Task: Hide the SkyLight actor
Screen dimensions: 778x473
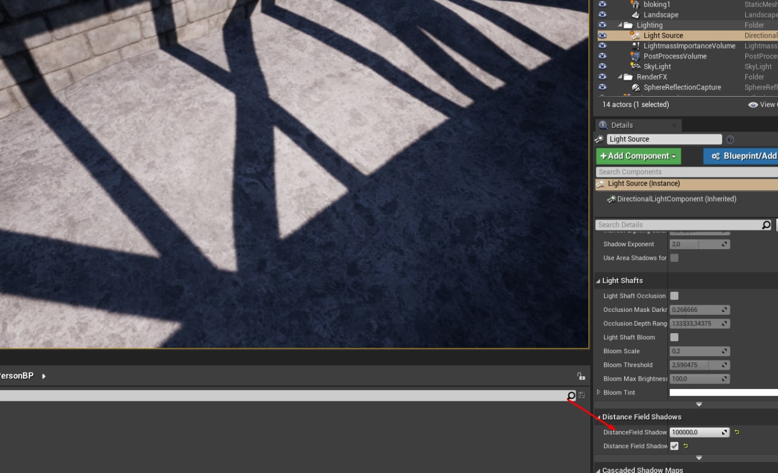Action: click(602, 66)
